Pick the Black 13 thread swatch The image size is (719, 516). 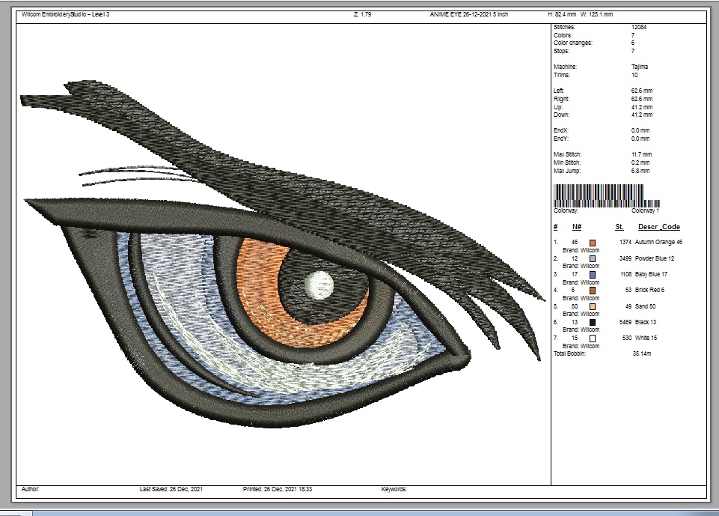[x=593, y=322]
